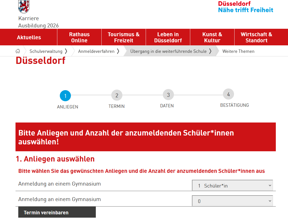This screenshot has height=224, width=288.
Task: Click step 3 Daten circle
Action: (168, 95)
